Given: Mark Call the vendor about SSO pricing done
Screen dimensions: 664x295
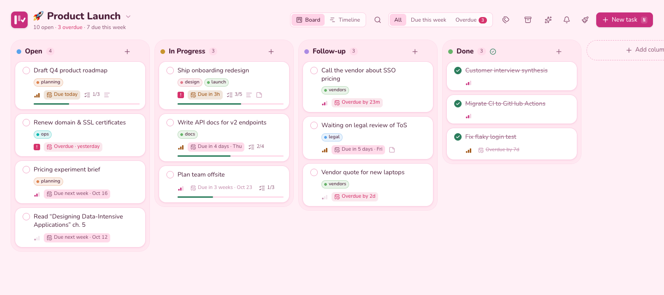Looking at the screenshot, I should (x=314, y=71).
